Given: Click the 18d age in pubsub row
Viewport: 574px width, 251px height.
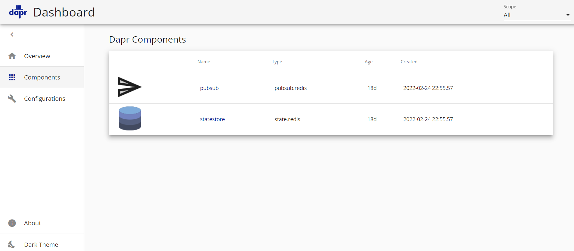Looking at the screenshot, I should tap(372, 88).
